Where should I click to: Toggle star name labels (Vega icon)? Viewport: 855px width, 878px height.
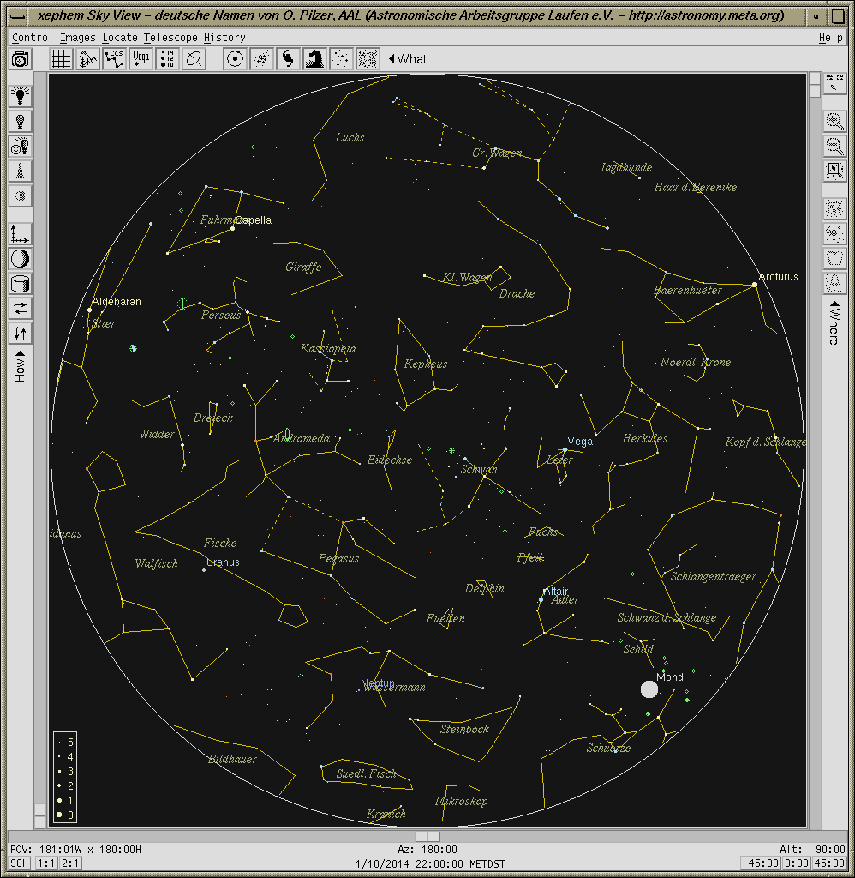coord(141,59)
